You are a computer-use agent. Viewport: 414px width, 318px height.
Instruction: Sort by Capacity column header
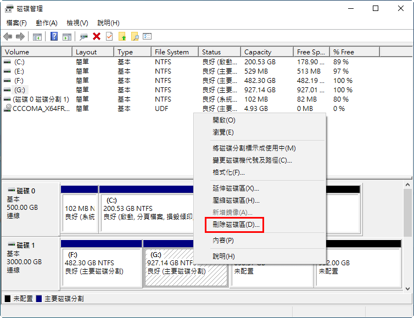tap(267, 52)
